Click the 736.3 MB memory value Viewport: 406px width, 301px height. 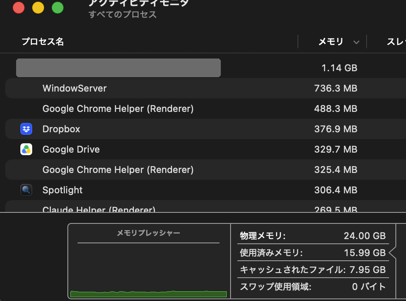click(x=336, y=88)
